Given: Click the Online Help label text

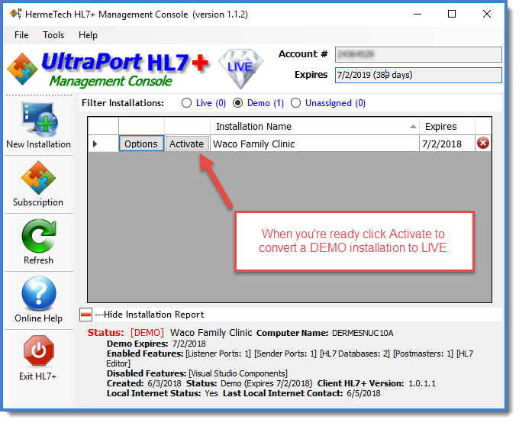Looking at the screenshot, I should click(38, 318).
